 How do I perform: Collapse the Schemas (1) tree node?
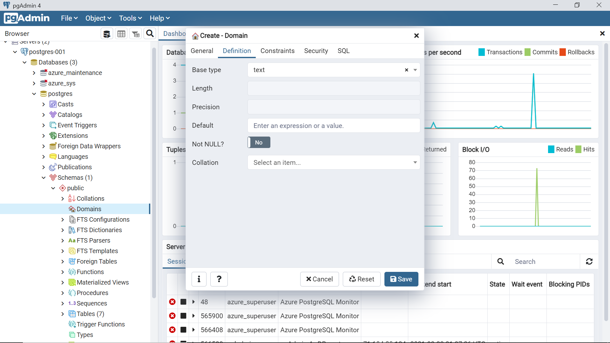tap(44, 178)
